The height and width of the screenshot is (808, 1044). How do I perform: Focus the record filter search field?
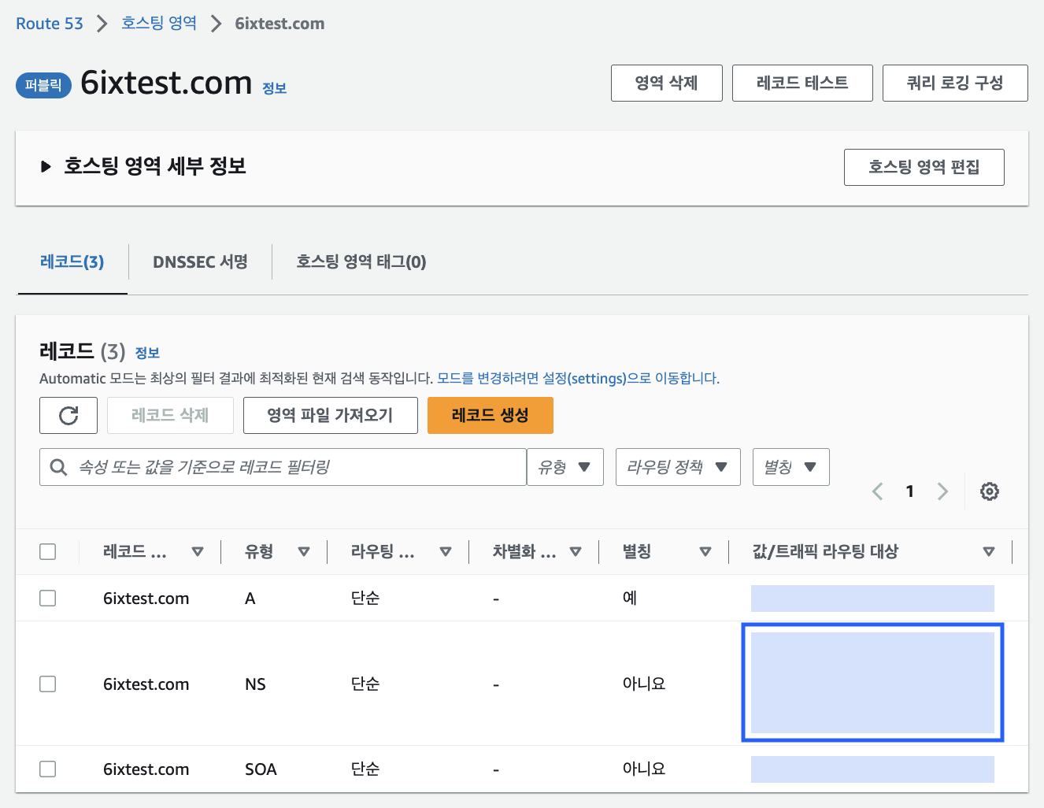[x=283, y=467]
